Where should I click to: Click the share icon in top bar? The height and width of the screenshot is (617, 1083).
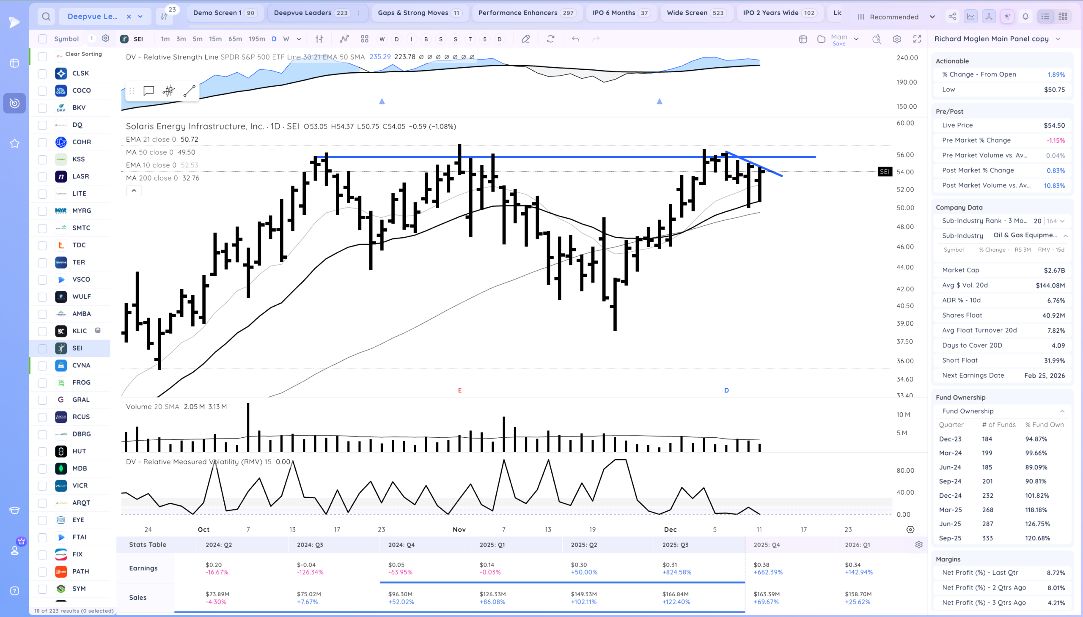[952, 16]
